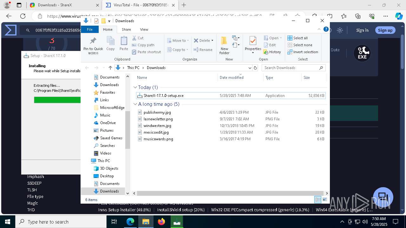Viewport: 406px width, 228px height.
Task: Select mexicoedit.jpg file
Action: click(x=231, y=132)
